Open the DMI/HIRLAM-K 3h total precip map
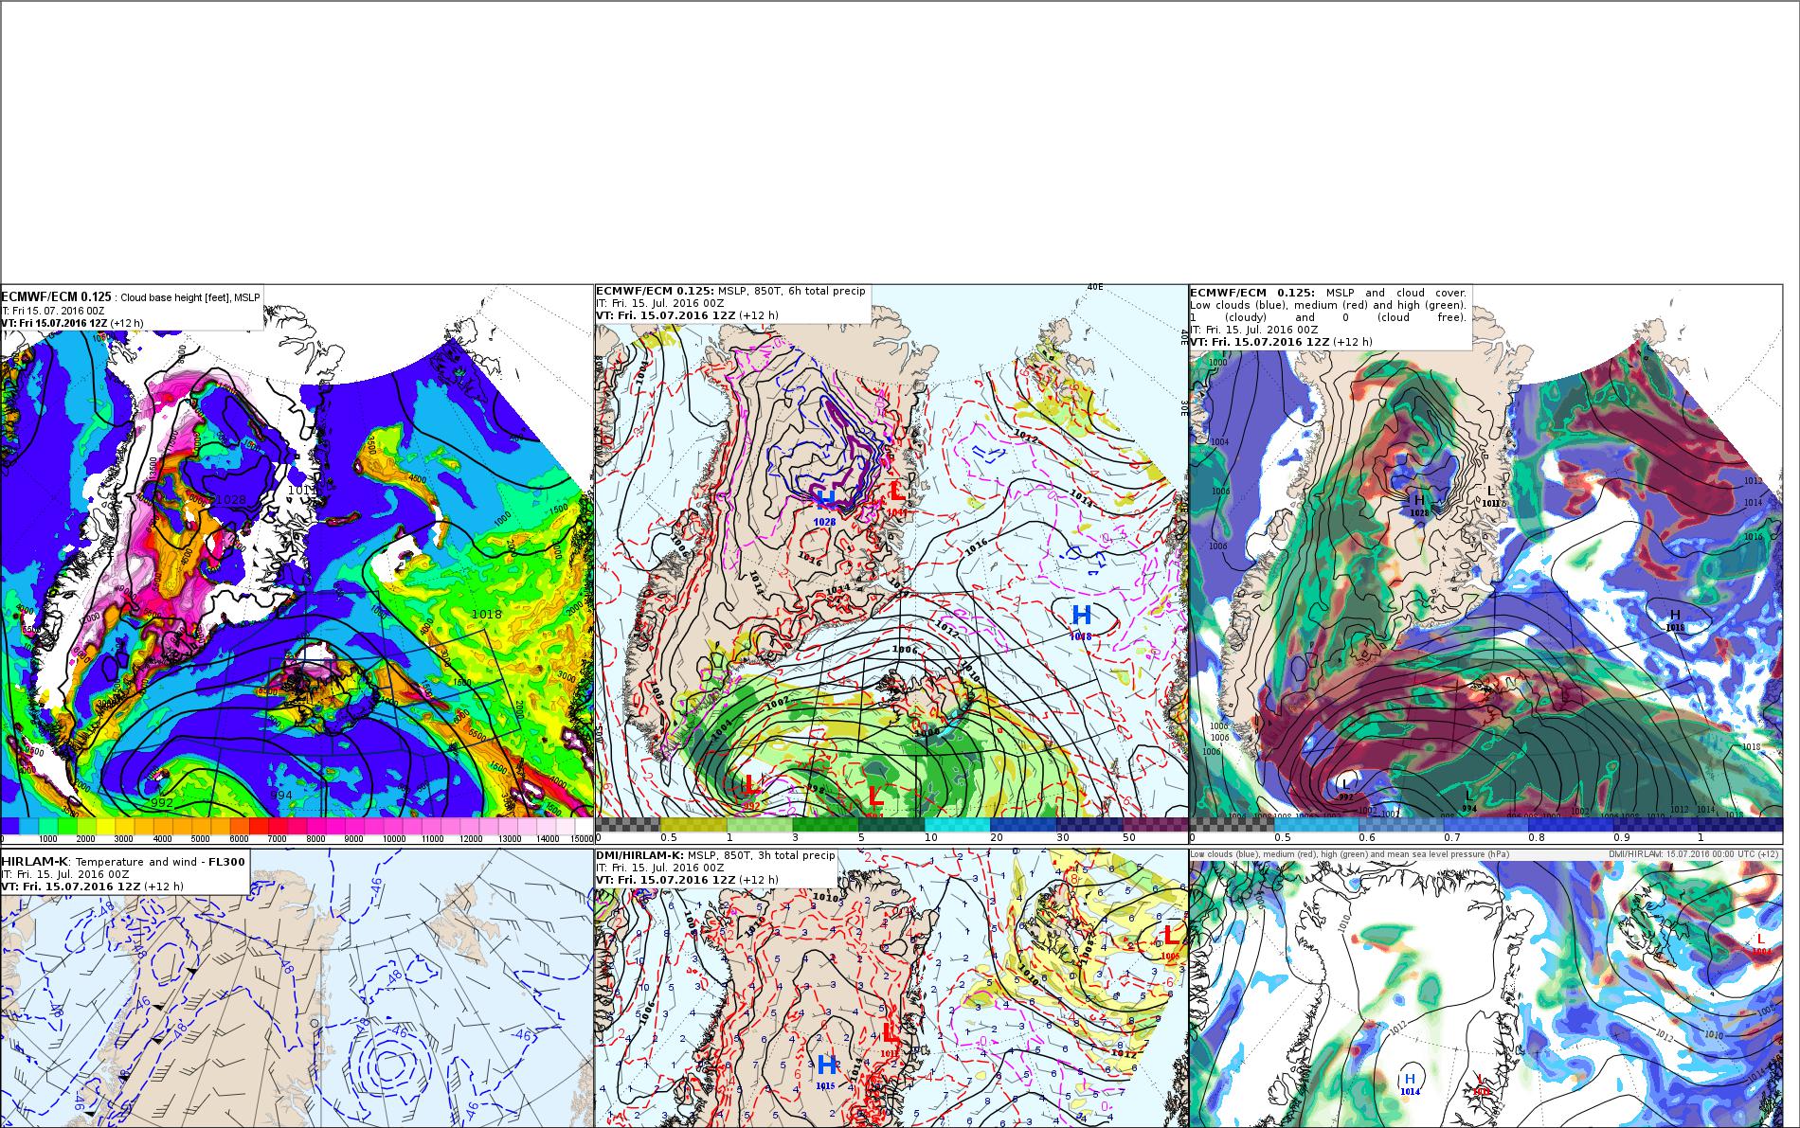This screenshot has height=1128, width=1800. pyautogui.click(x=891, y=988)
